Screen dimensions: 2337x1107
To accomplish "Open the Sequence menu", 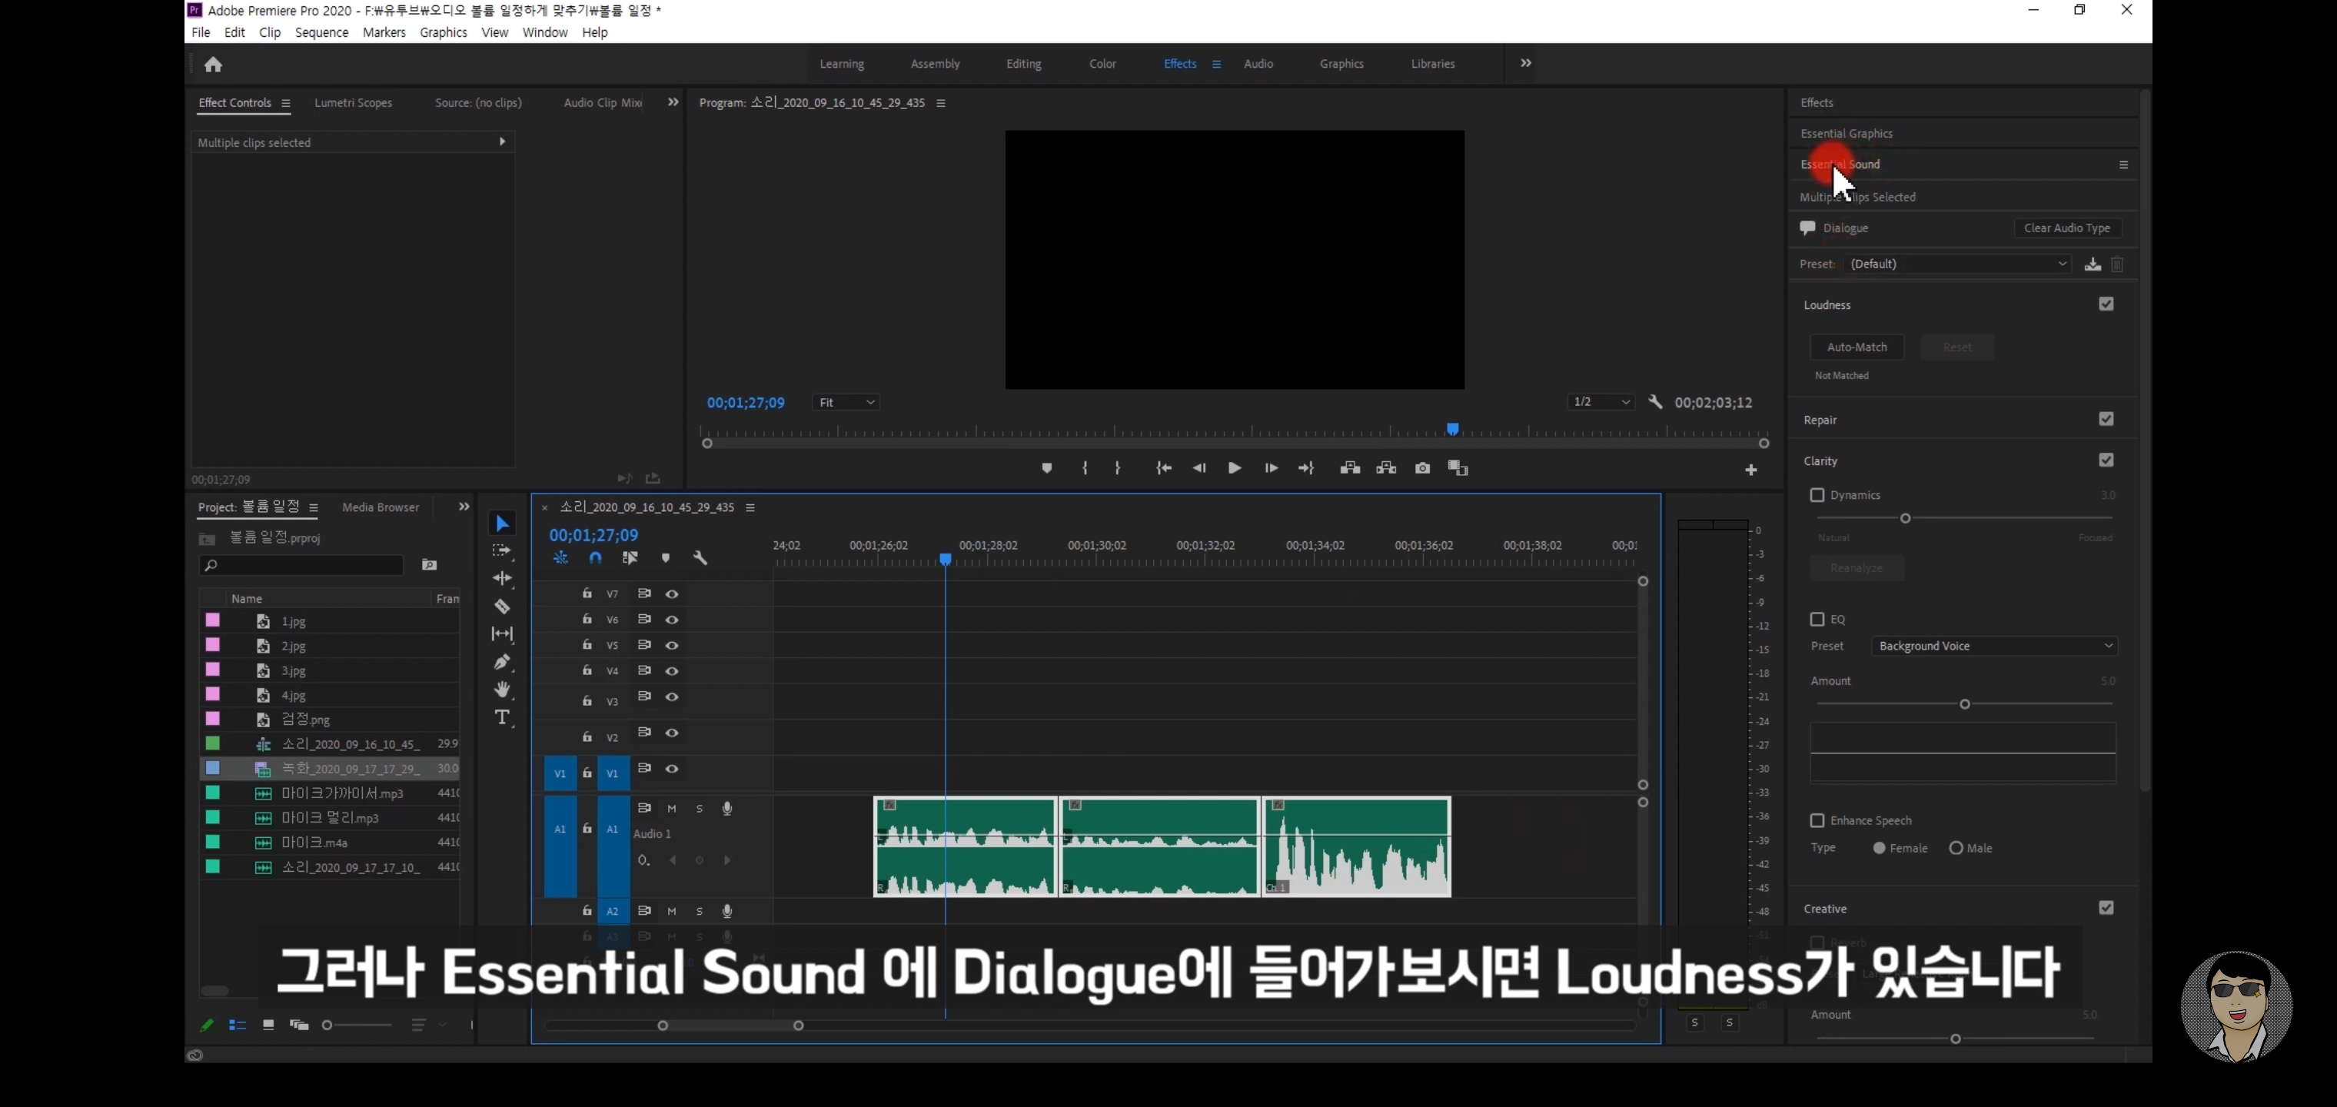I will 321,32.
